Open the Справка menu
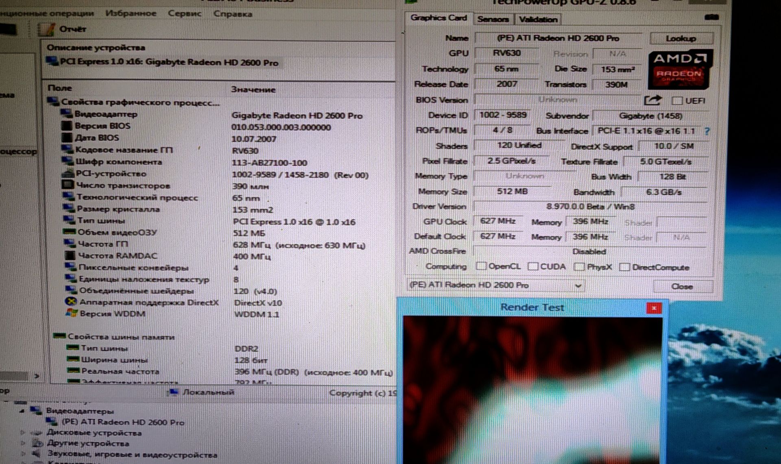This screenshot has width=781, height=464. (x=233, y=14)
